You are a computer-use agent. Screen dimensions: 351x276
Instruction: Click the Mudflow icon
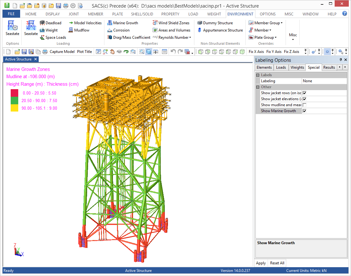(x=79, y=30)
